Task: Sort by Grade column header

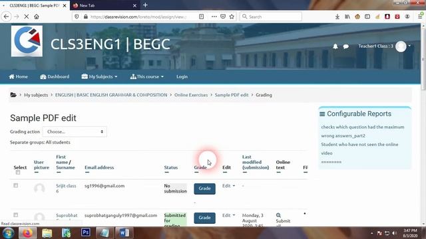Action: point(200,167)
